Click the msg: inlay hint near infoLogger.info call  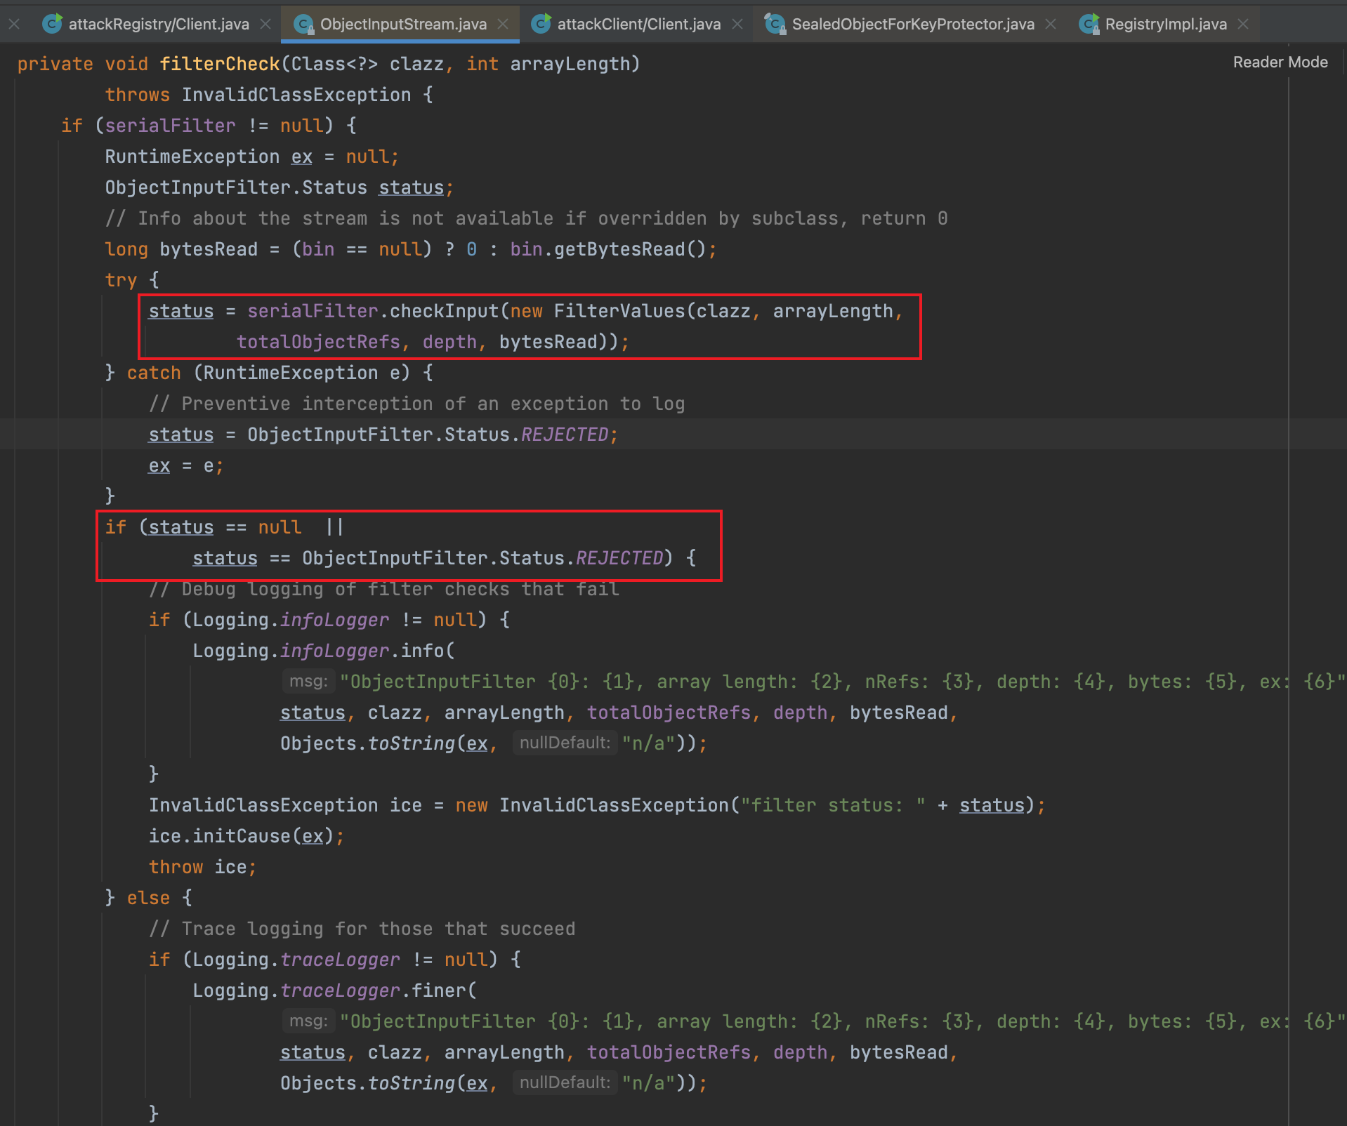(308, 681)
